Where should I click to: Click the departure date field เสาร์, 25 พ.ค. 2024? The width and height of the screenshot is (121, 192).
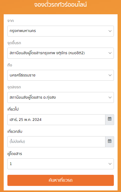[56, 120]
